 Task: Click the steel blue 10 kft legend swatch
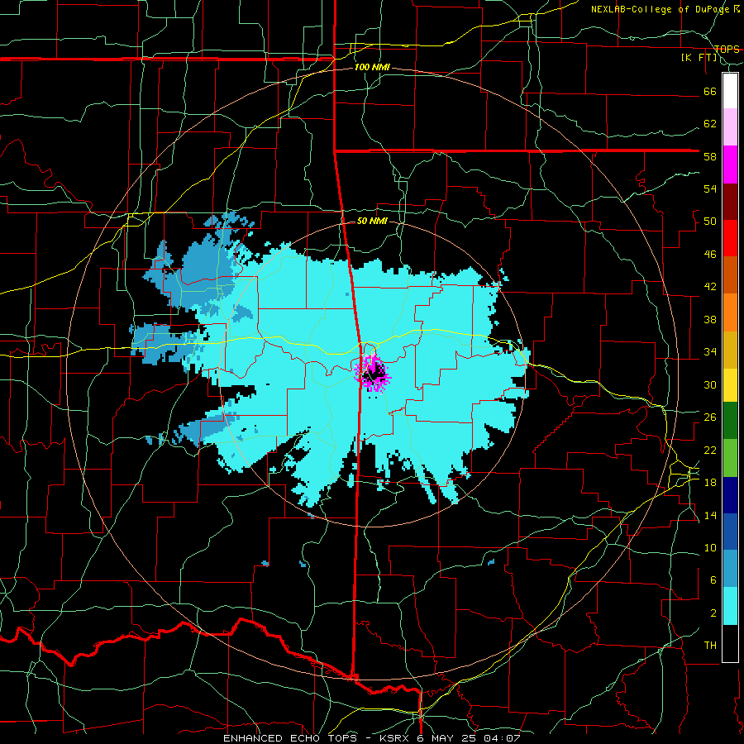click(x=730, y=569)
